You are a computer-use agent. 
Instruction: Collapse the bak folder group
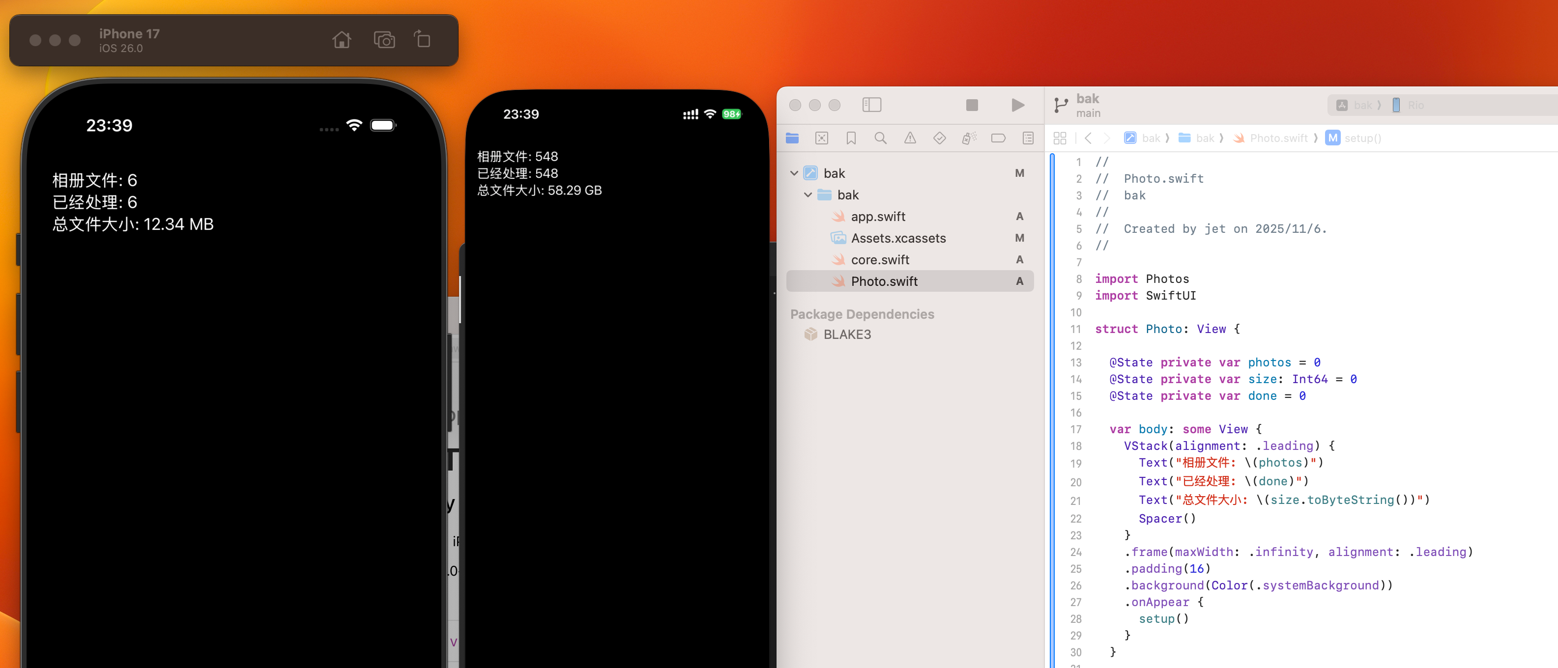pos(808,195)
